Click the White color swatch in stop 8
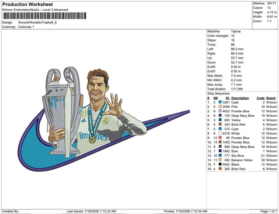The height and width of the screenshot is (214, 279). (220, 133)
